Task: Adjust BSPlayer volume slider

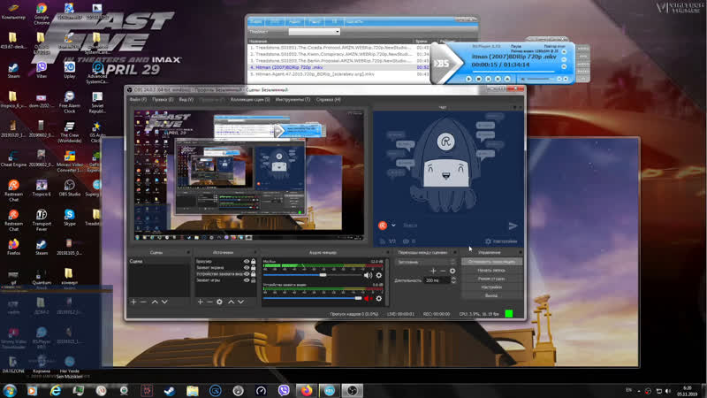Action: [x=539, y=80]
